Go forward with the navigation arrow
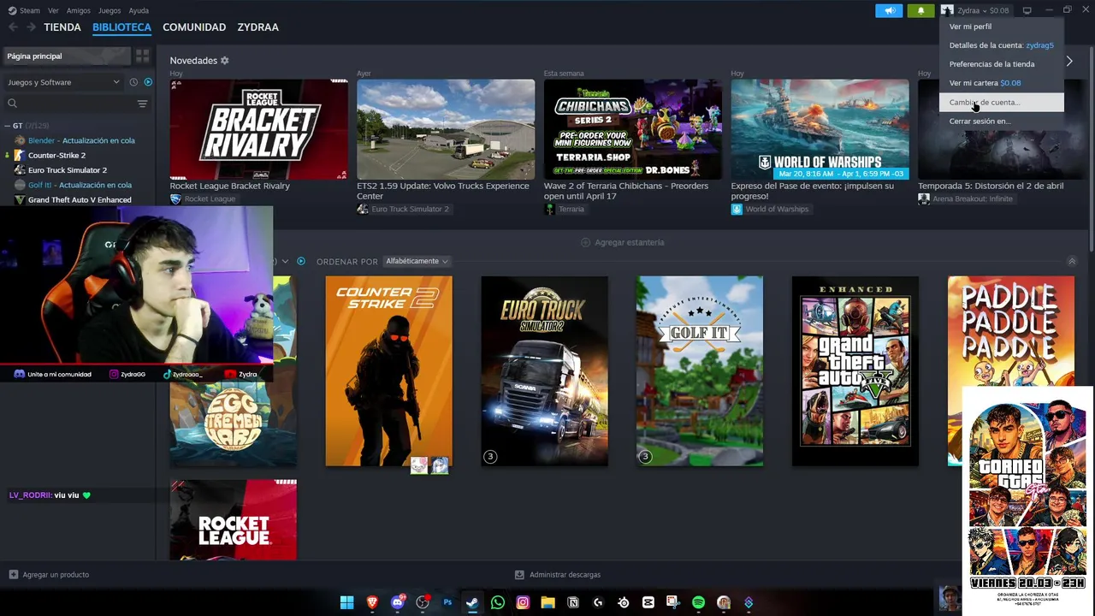Viewport: 1095px width, 616px height. (31, 27)
